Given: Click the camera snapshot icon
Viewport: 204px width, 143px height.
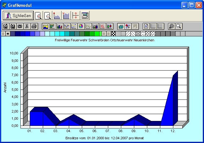Looking at the screenshot, I should (x=20, y=26).
